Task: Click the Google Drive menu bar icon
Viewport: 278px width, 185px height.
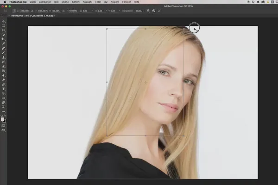Action: 258,2
